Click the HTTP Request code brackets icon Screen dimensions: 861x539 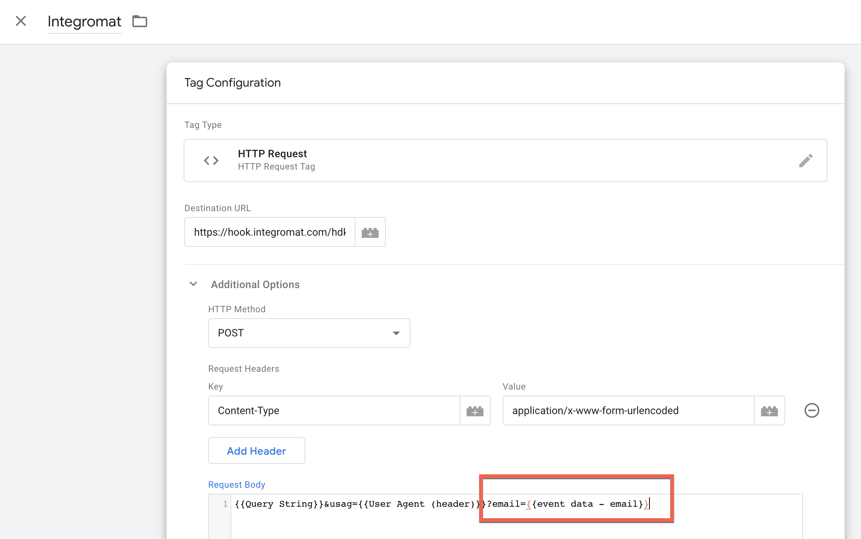click(x=211, y=161)
